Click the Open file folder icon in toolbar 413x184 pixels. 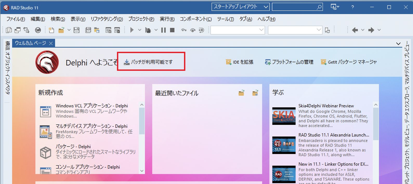coord(61,30)
